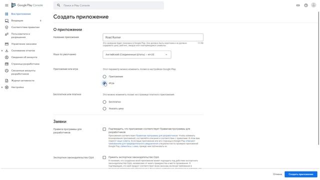The height and width of the screenshot is (180, 320).
Task: Click the users and permissions icon
Action: click(6, 34)
